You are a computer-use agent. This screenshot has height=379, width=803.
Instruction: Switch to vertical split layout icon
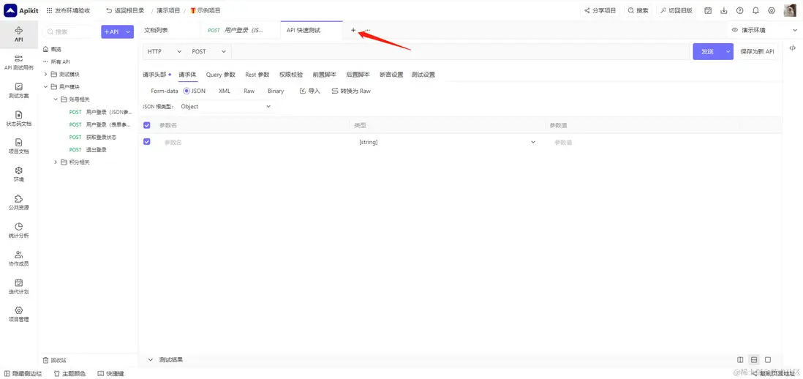coord(740,359)
